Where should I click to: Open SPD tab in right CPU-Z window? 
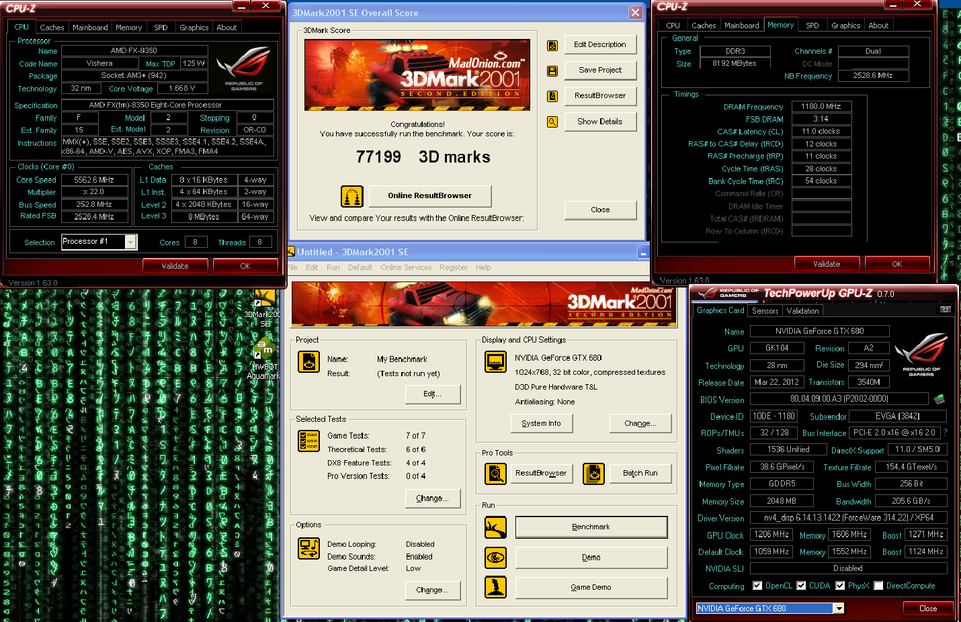(x=812, y=26)
